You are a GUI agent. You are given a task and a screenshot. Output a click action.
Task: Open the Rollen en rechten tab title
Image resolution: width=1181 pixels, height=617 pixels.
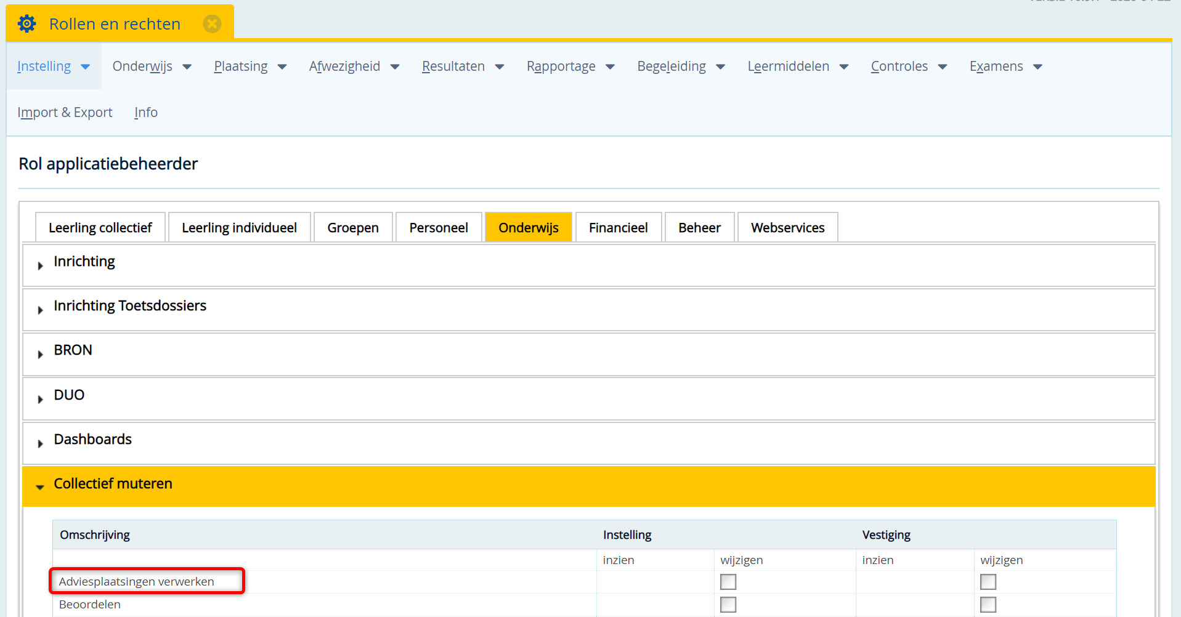115,24
